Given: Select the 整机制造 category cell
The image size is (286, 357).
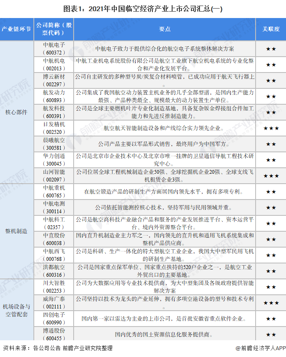Looking at the screenshot, I should 17,231.
